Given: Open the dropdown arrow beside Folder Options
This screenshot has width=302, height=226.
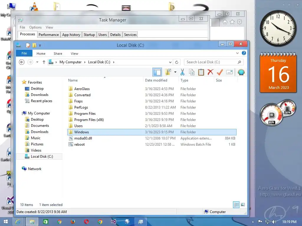Looking at the screenshot, I should point(175,72).
